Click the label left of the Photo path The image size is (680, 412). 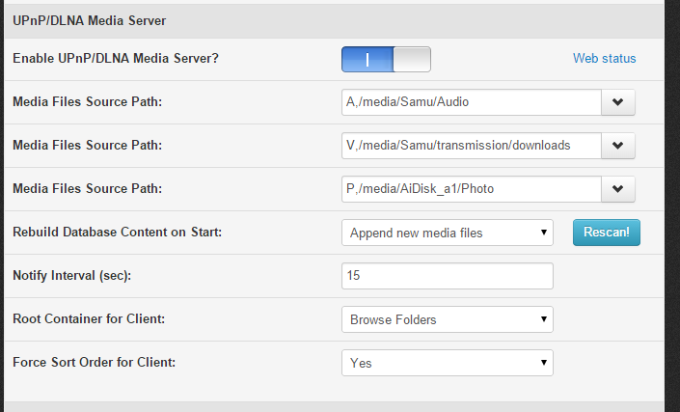87,189
